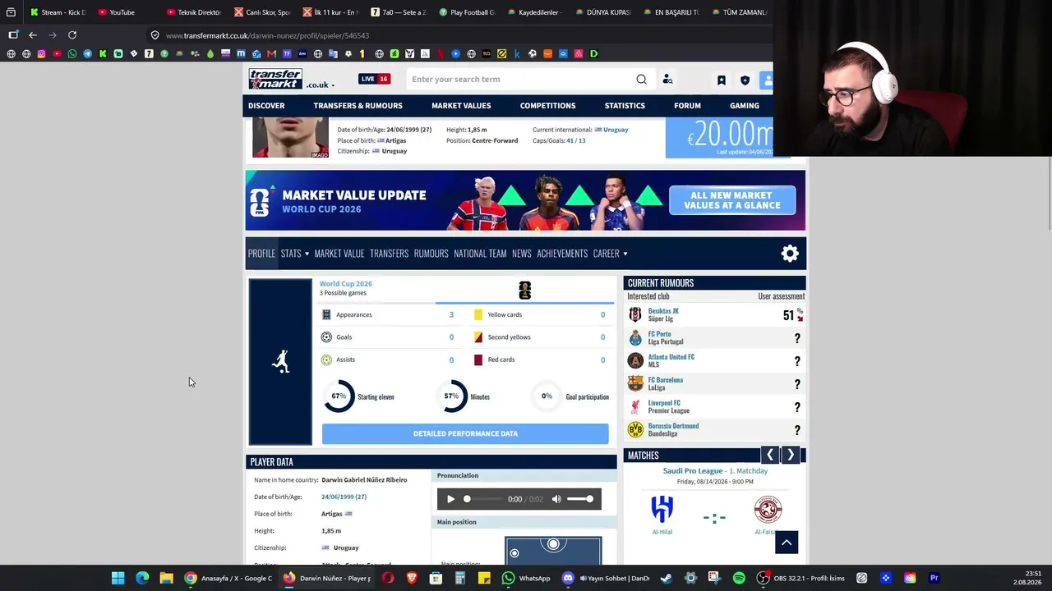Viewport: 1052px width, 591px height.
Task: Open the date of birth 24/06/1999 link
Action: [x=344, y=497]
